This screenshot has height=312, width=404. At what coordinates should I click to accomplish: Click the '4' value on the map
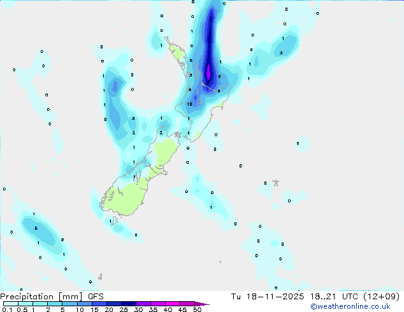[190, 90]
